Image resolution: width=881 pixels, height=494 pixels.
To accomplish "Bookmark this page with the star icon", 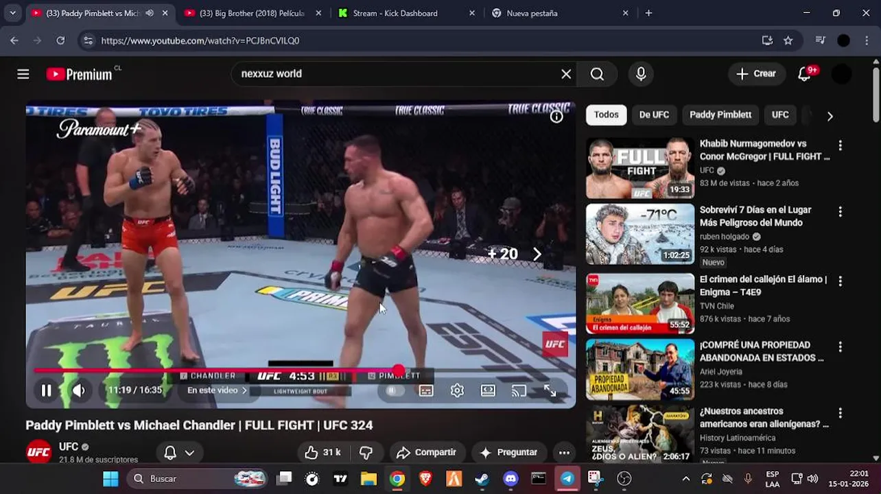I will [788, 40].
